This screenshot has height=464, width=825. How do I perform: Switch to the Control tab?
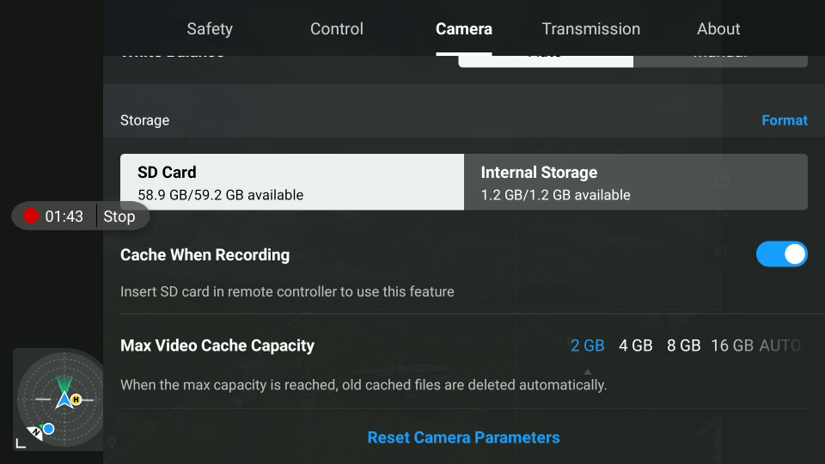pos(337,29)
